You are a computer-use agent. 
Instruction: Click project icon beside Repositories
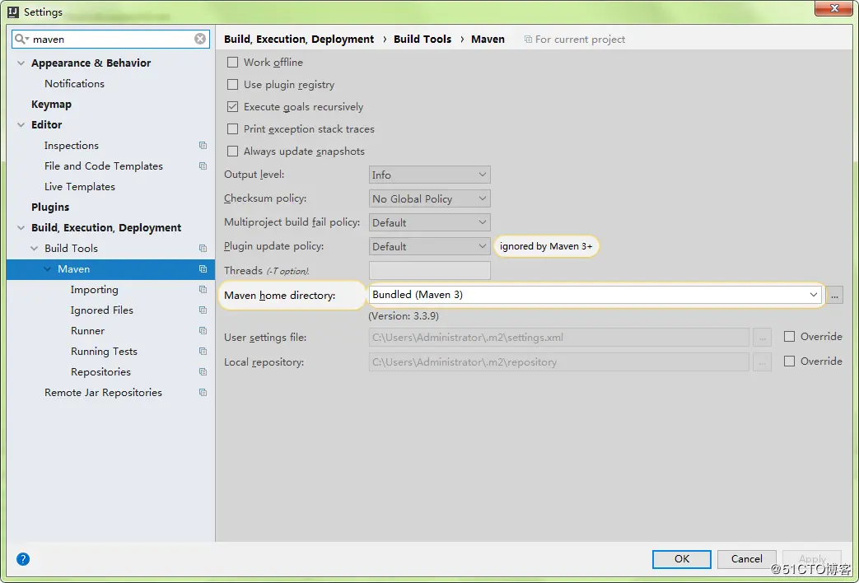[x=203, y=372]
